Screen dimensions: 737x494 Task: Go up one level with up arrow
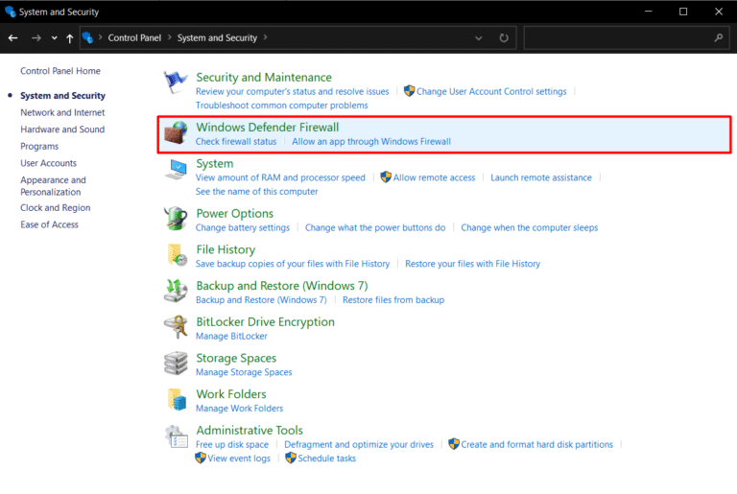pos(69,38)
